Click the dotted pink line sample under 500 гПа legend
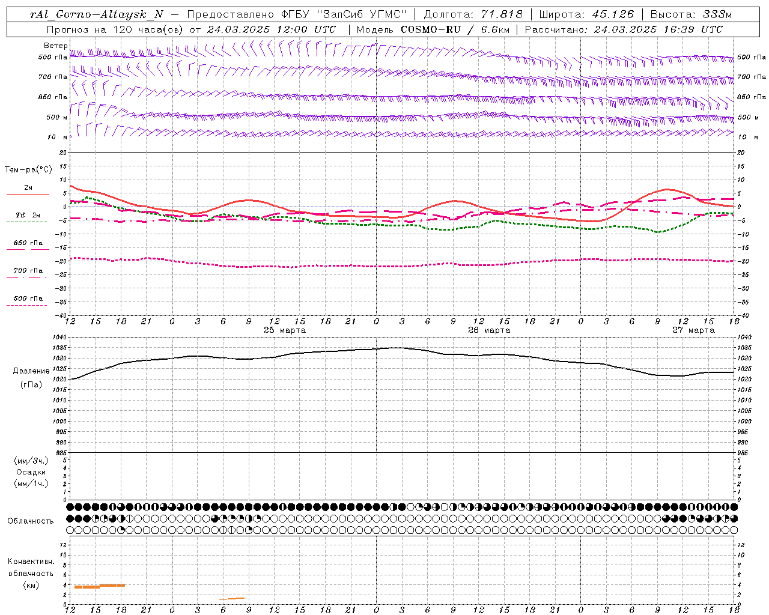The width and height of the screenshot is (769, 615). click(x=26, y=305)
